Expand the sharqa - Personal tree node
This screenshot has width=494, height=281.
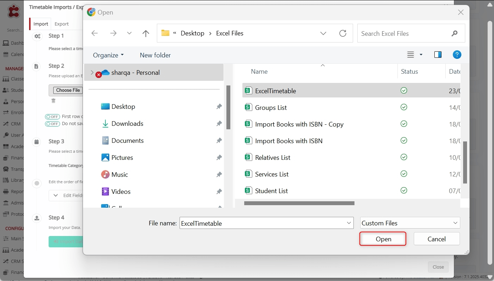pos(92,73)
